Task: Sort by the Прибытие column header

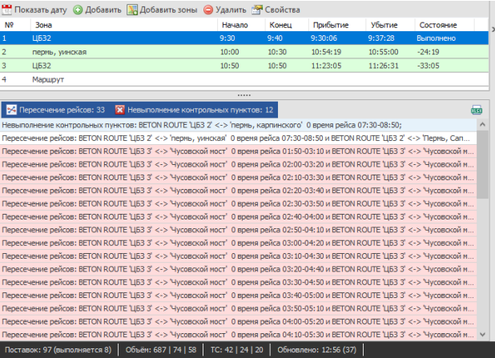Action: click(x=326, y=25)
